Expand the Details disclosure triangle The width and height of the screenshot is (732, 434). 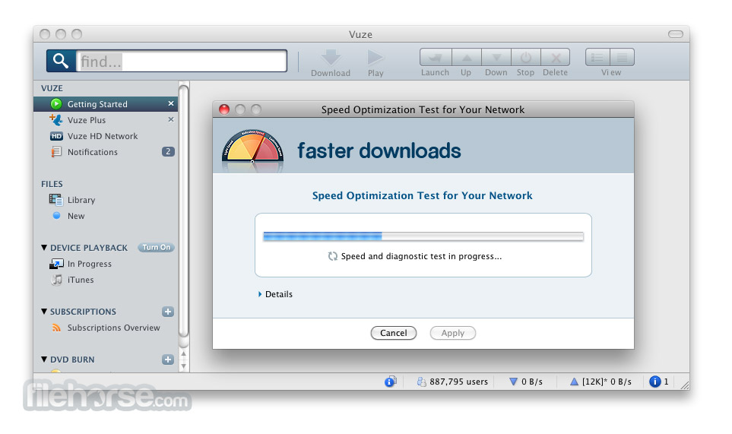259,294
